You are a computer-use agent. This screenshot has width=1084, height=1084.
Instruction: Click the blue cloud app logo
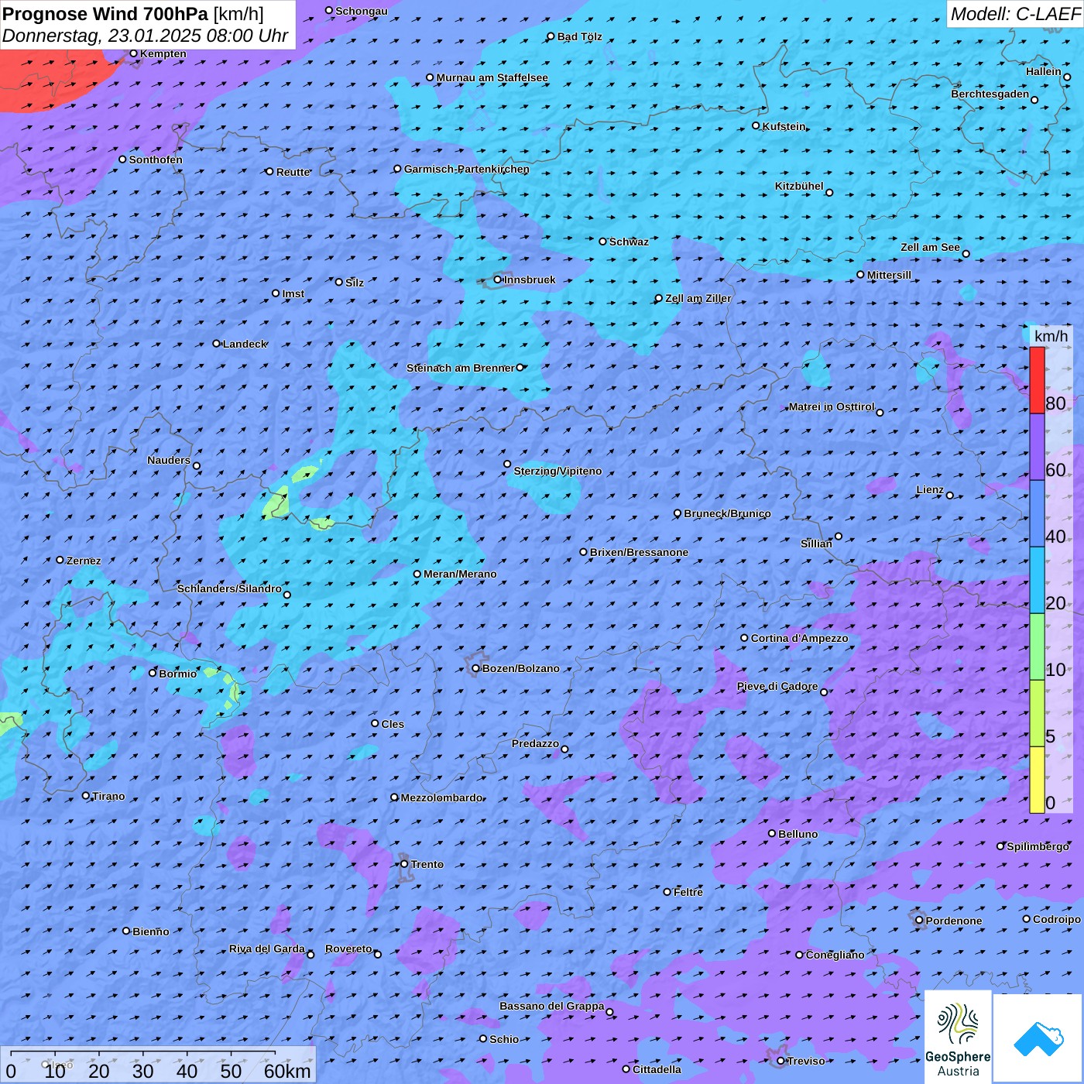1038,1039
